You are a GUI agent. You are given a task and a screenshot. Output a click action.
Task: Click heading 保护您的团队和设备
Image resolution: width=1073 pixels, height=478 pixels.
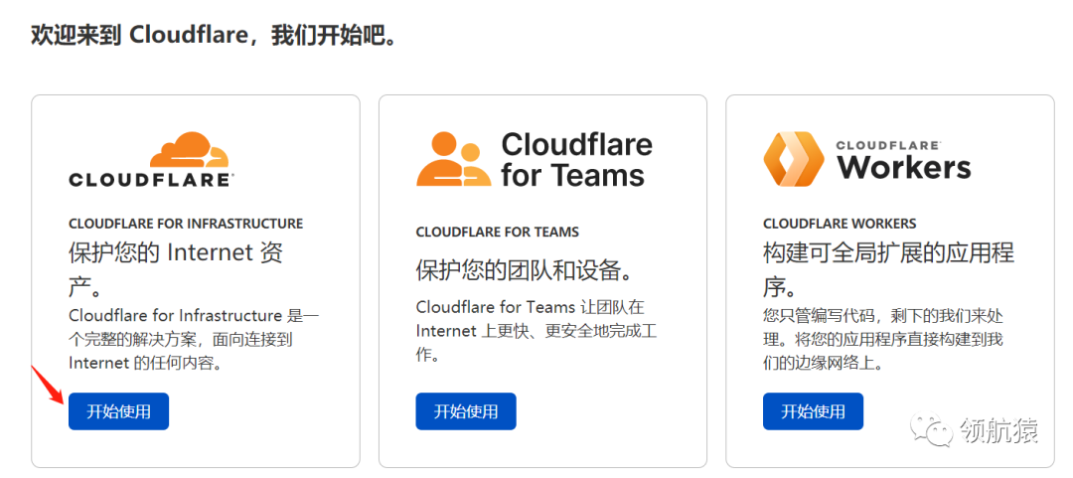coord(525,270)
